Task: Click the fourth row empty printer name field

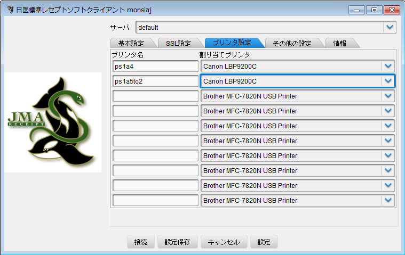Action: 155,111
